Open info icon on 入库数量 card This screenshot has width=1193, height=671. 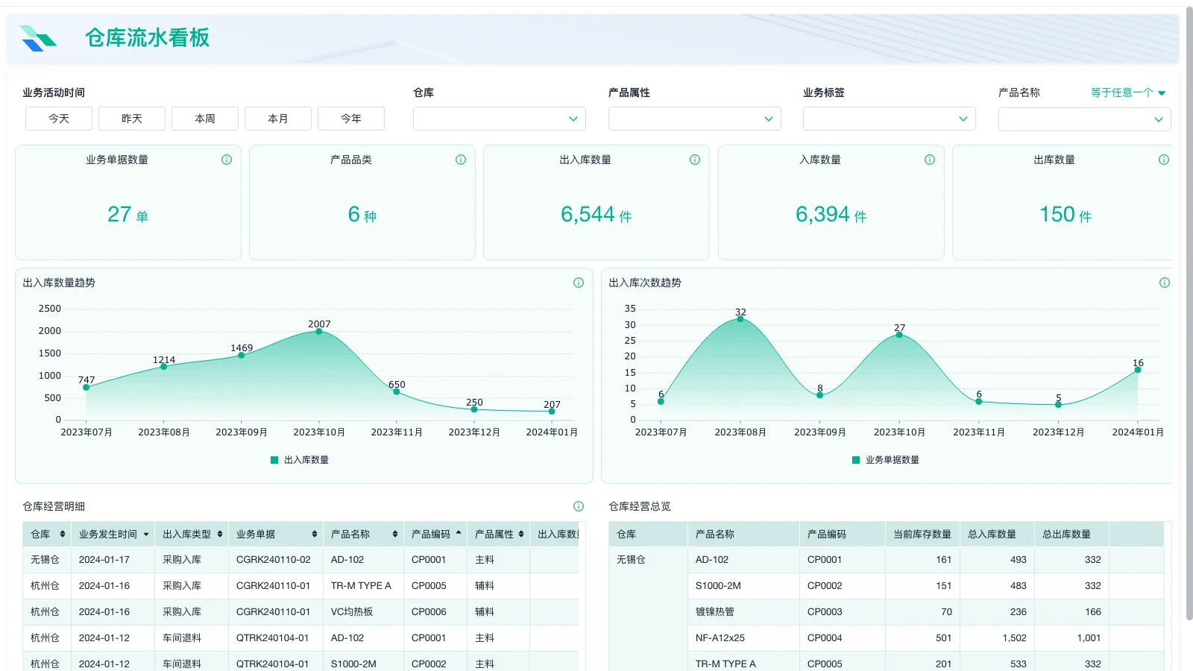coord(930,160)
